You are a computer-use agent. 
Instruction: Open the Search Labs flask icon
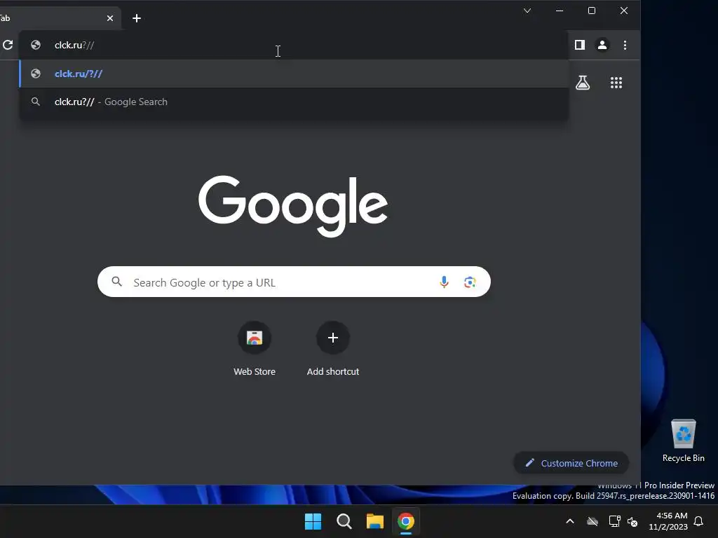click(583, 83)
